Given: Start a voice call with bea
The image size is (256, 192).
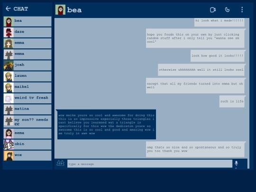Looking at the screenshot, I should (x=227, y=10).
